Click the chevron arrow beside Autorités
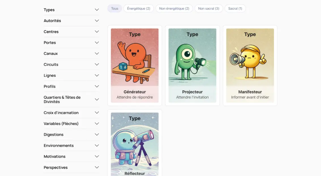 point(97,21)
